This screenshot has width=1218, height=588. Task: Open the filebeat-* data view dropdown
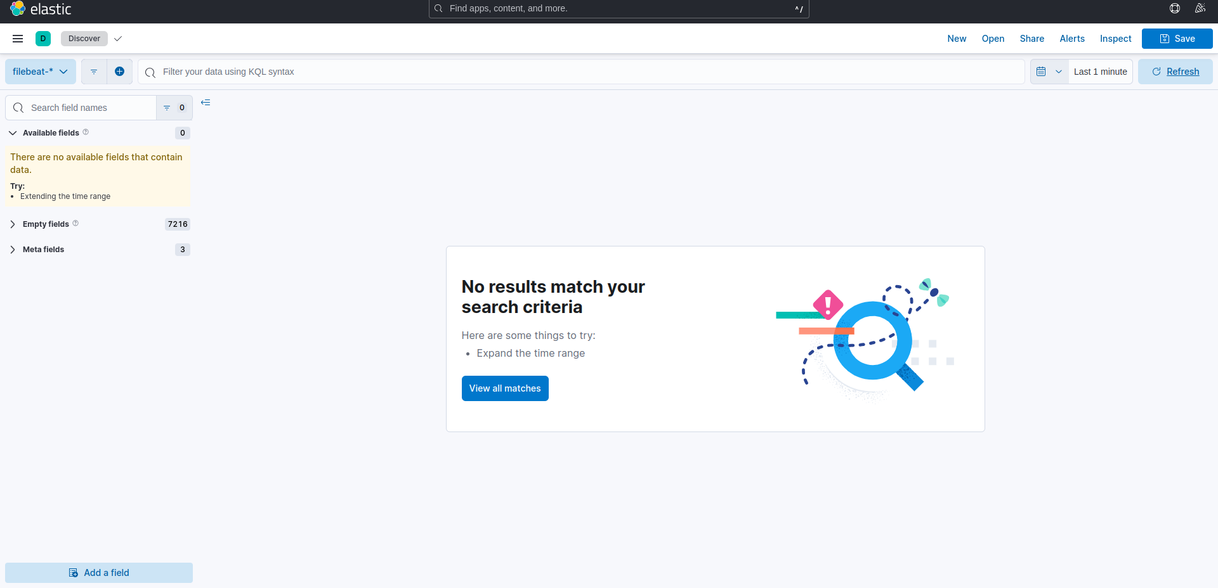coord(40,72)
